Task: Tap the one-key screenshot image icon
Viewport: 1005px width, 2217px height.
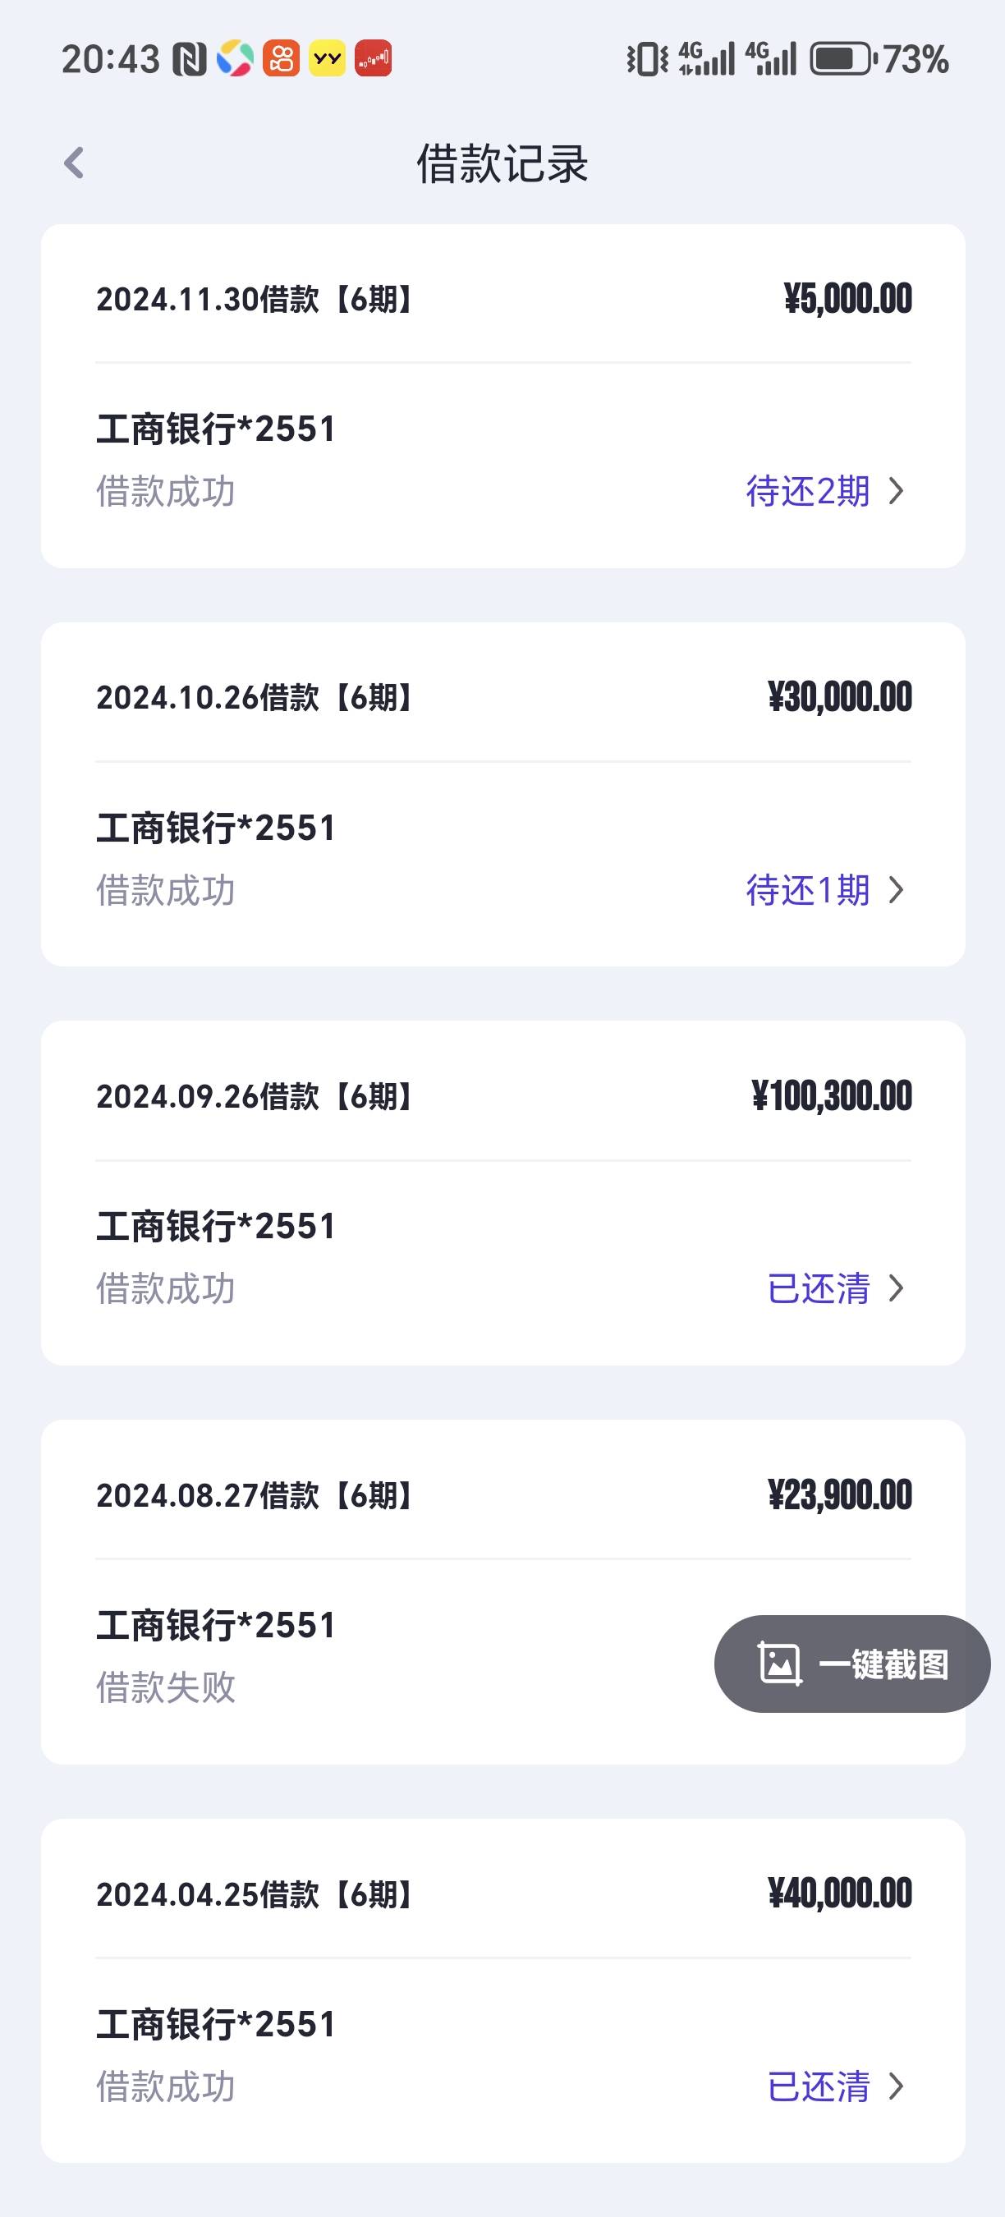Action: (778, 1664)
